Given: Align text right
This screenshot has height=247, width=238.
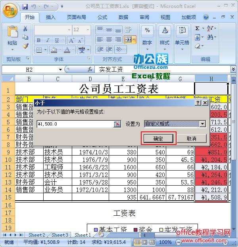Looking at the screenshot, I should point(118,39).
